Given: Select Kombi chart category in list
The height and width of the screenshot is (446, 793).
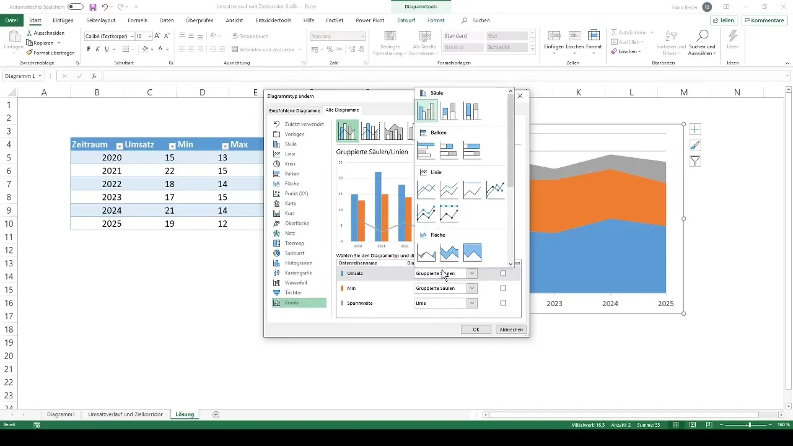Looking at the screenshot, I should [299, 303].
